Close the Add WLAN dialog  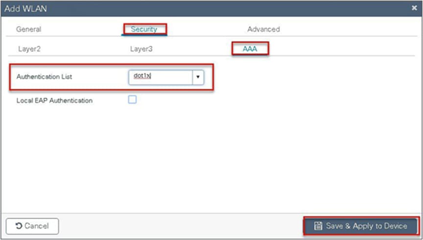[414, 8]
